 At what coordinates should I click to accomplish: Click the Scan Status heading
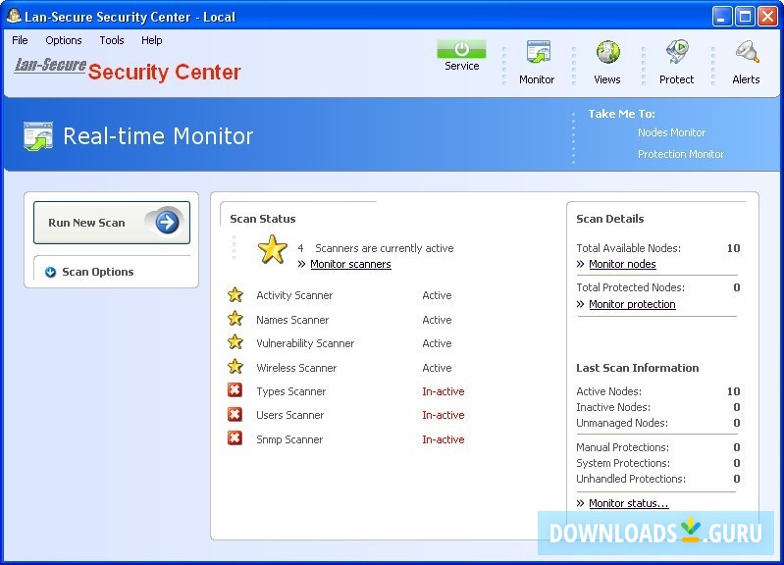263,219
